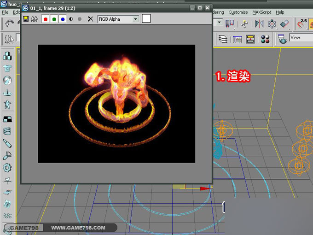313x235 pixels.
Task: Save the rendered bitmap image
Action: point(26,19)
